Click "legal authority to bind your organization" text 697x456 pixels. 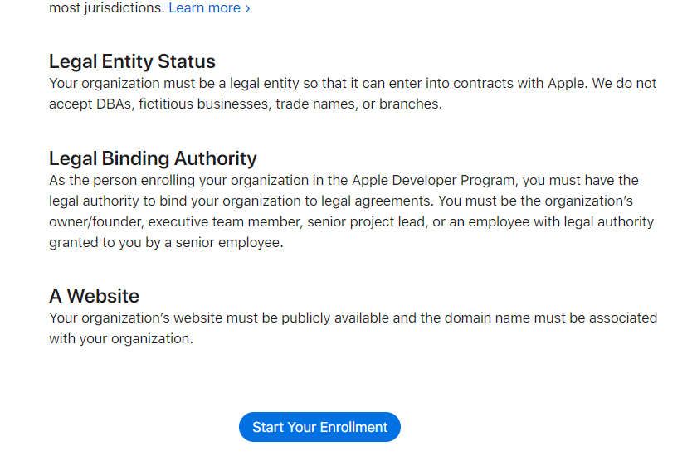[180, 201]
